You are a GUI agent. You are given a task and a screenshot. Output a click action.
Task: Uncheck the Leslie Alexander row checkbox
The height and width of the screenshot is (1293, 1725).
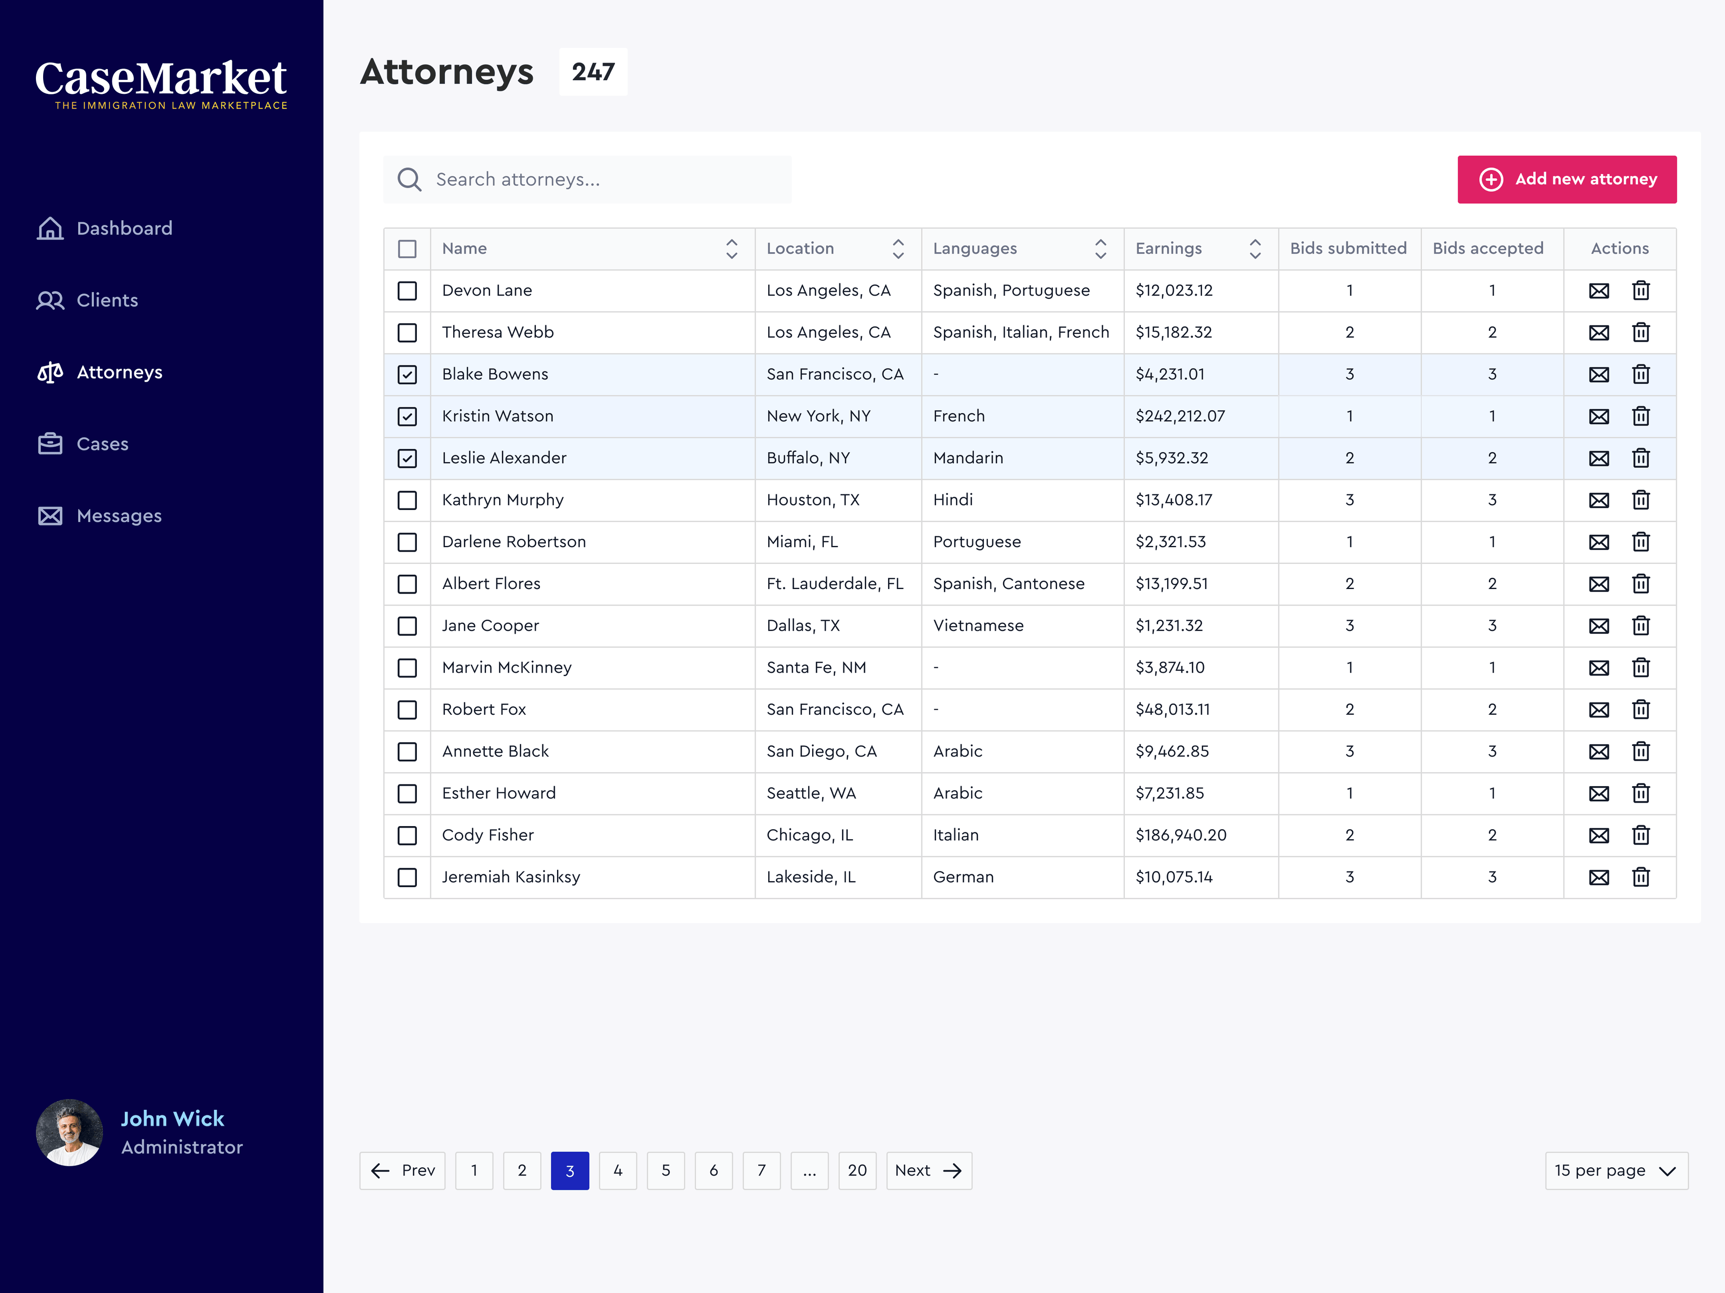coord(407,458)
